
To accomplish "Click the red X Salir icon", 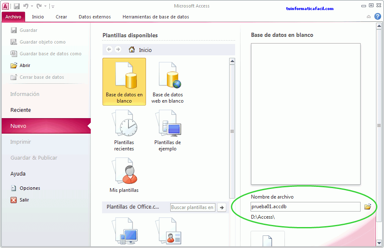I will [14, 200].
